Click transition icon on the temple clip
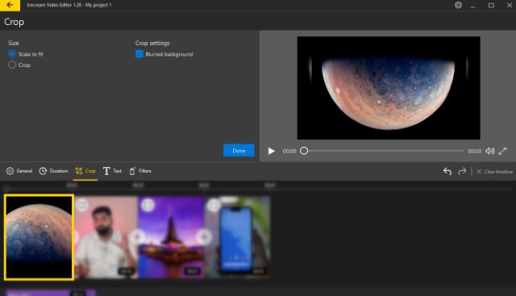516x296 pixels. click(148, 205)
